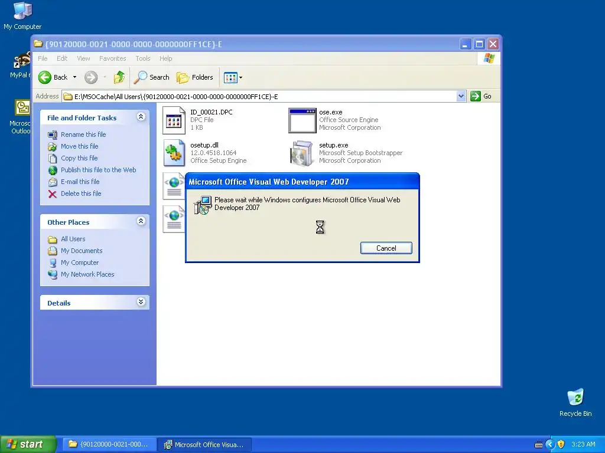Click the ID_00021.DPC file name
605x453 pixels.
pos(211,113)
